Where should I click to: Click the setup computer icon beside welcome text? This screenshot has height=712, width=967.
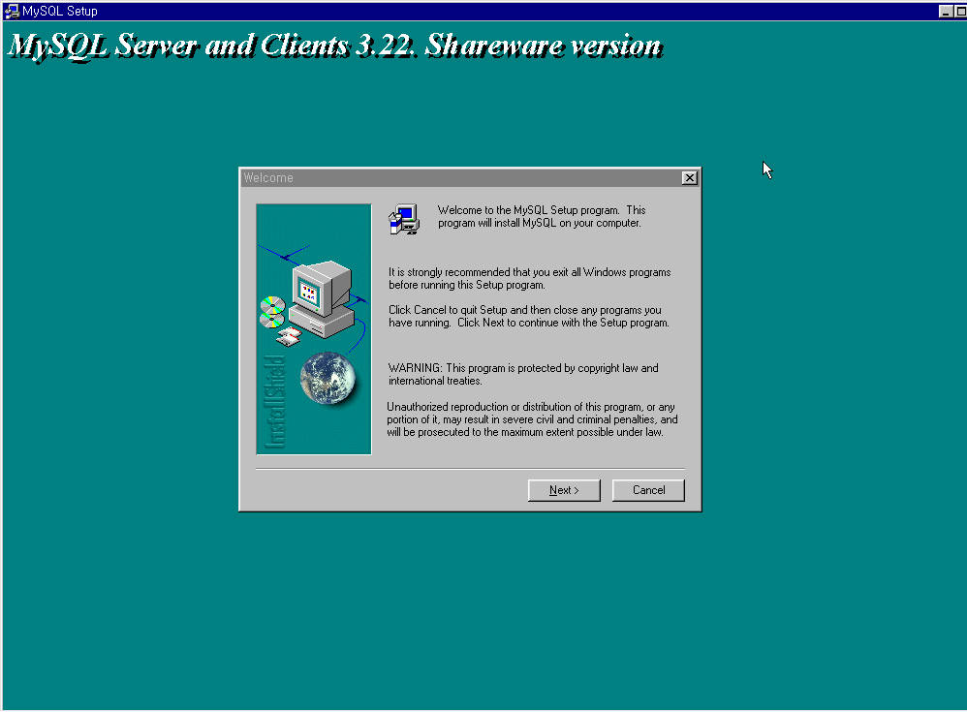coord(404,219)
